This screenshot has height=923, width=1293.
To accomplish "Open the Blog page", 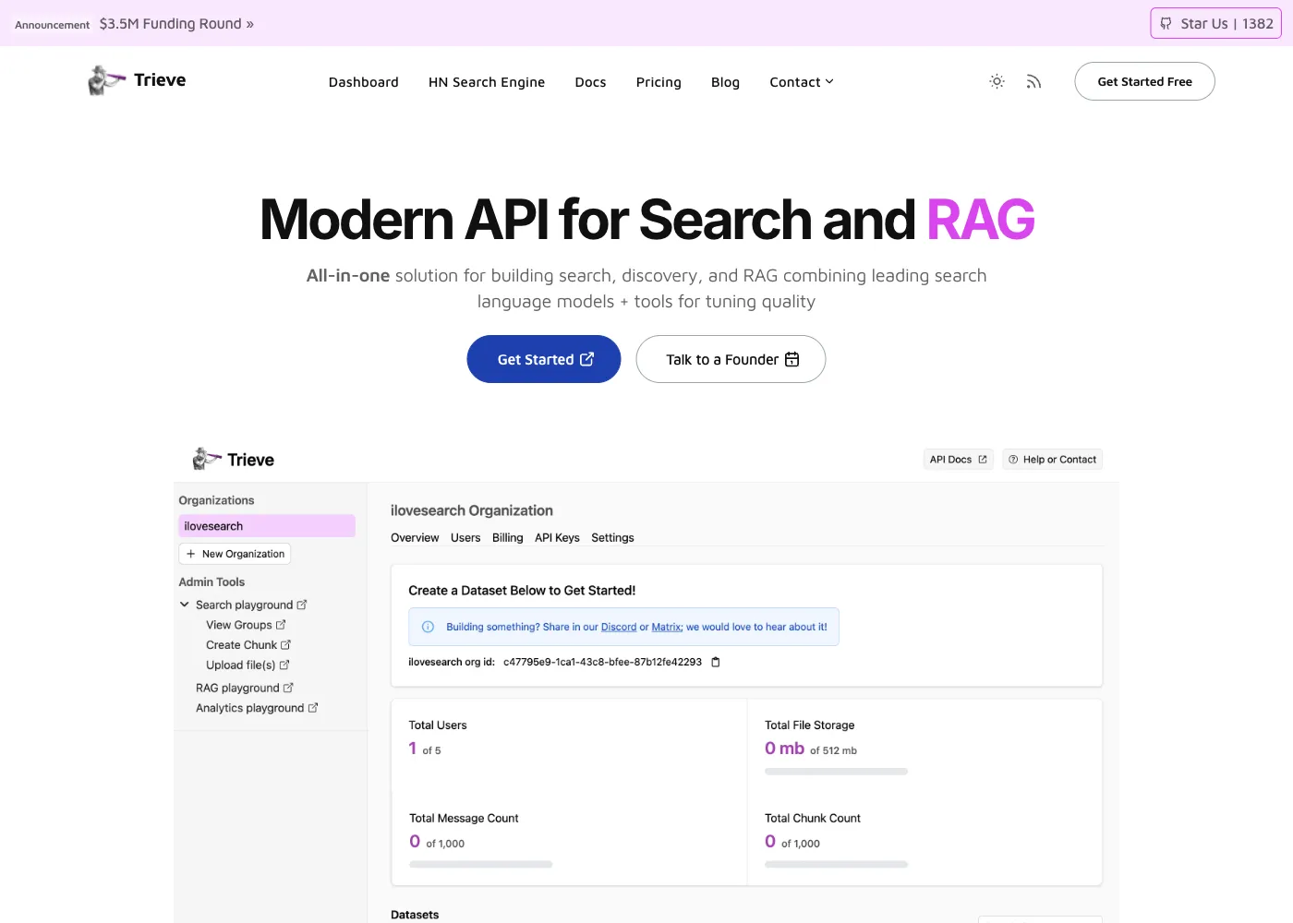I will pos(725,82).
